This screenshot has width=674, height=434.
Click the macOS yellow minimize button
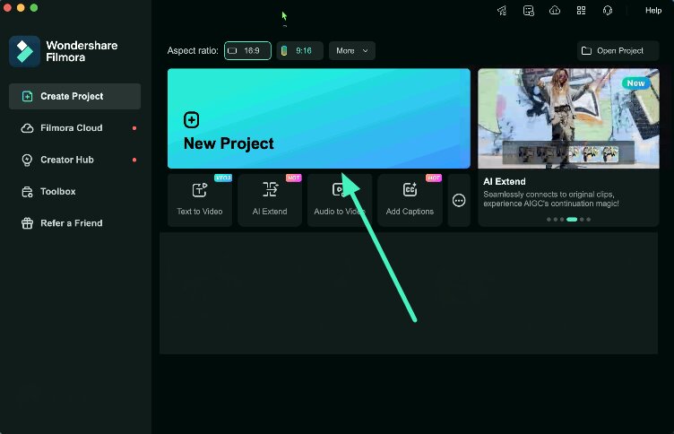tap(21, 8)
